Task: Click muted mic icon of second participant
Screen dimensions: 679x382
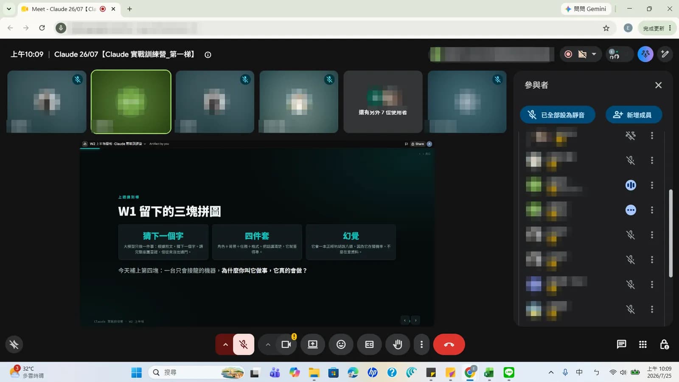Action: pyautogui.click(x=631, y=160)
